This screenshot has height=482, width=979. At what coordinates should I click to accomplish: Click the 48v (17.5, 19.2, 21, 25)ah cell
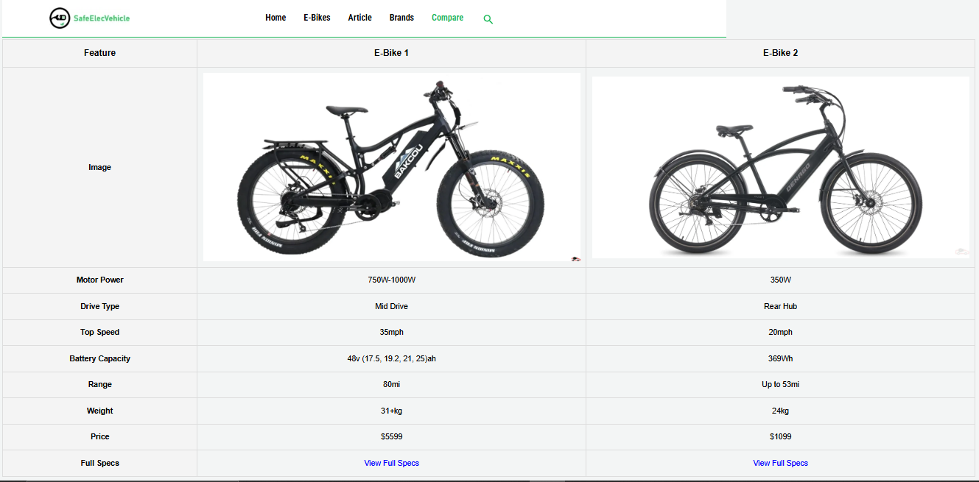(x=391, y=358)
